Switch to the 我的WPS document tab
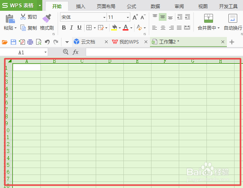243x188 pixels. 129,42
